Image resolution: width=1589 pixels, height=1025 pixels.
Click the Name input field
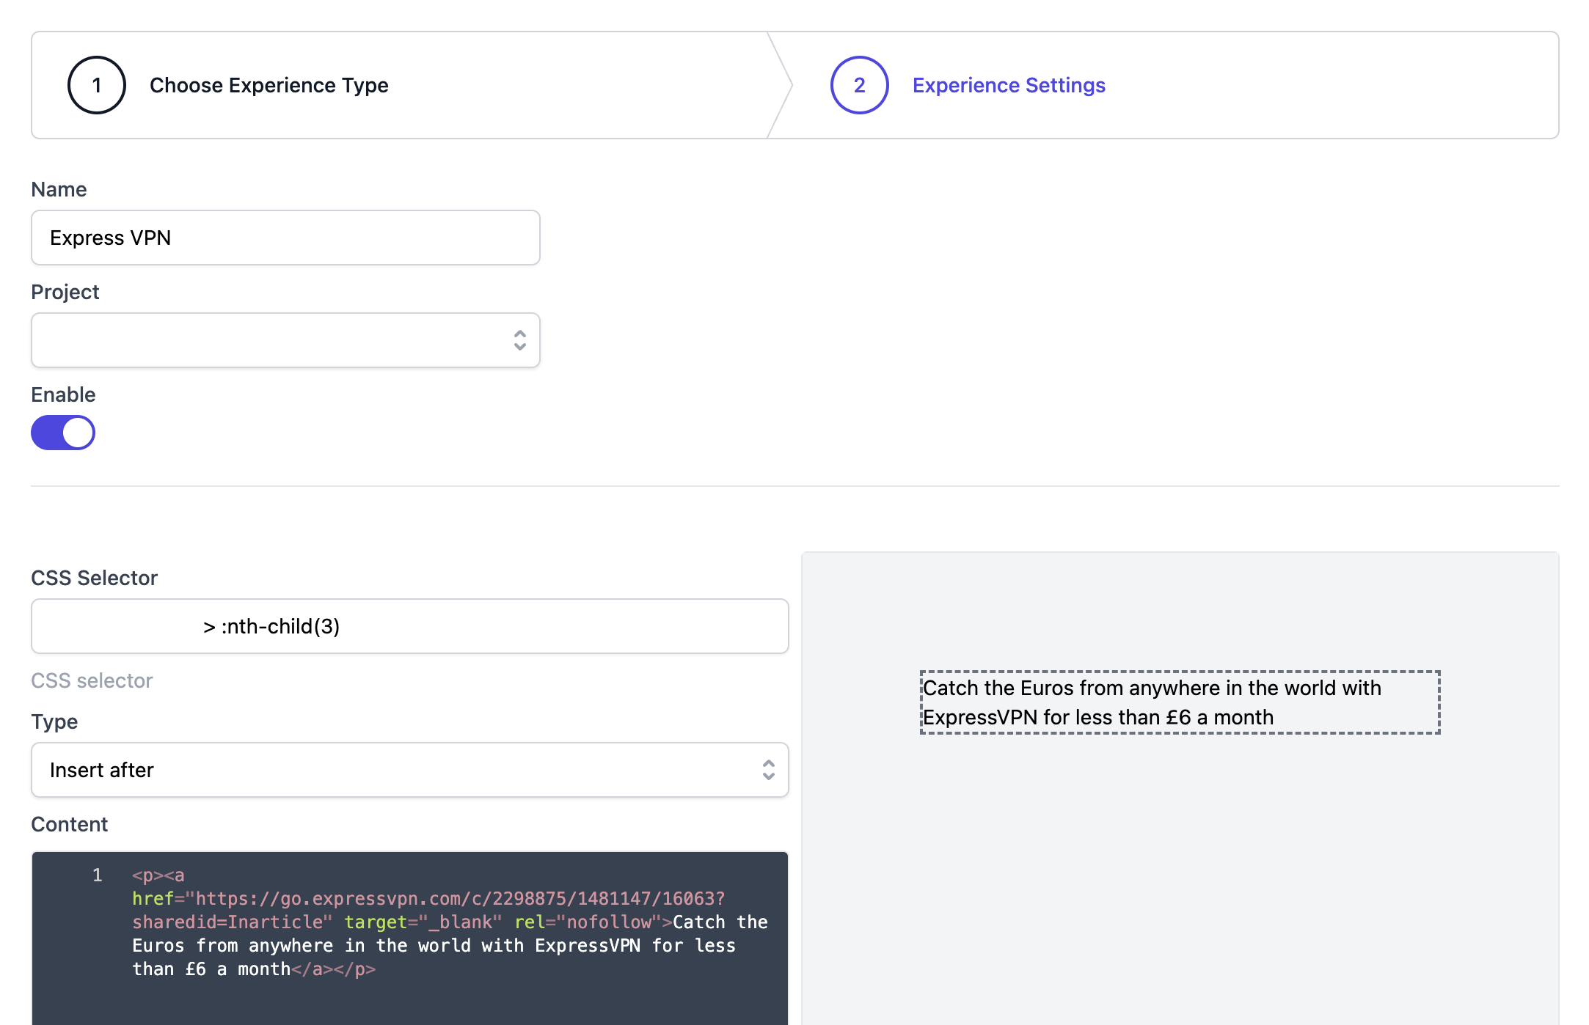285,238
